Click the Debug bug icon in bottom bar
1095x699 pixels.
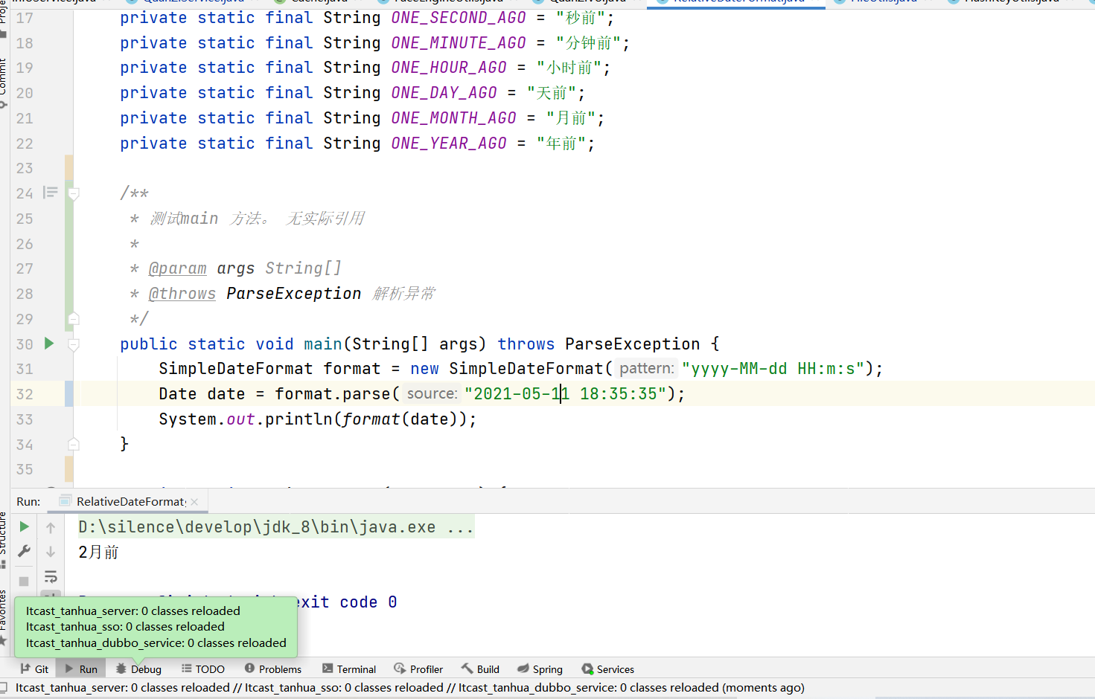click(x=121, y=669)
